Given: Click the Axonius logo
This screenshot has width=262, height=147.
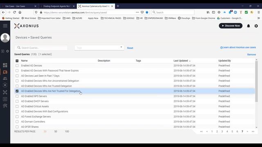Looking at the screenshot, I should (26, 26).
